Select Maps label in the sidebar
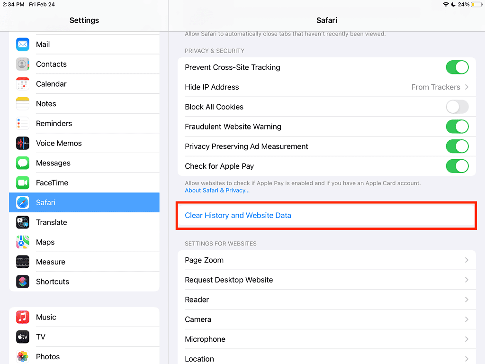Screen dimensions: 485x364 click(45, 242)
